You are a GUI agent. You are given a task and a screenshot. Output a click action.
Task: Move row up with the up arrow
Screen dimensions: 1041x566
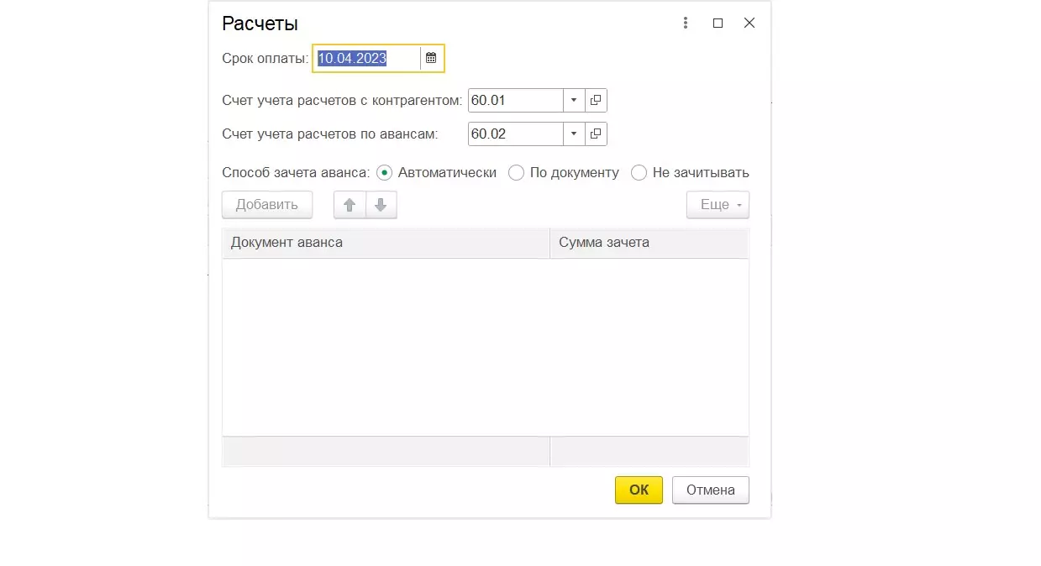click(350, 205)
